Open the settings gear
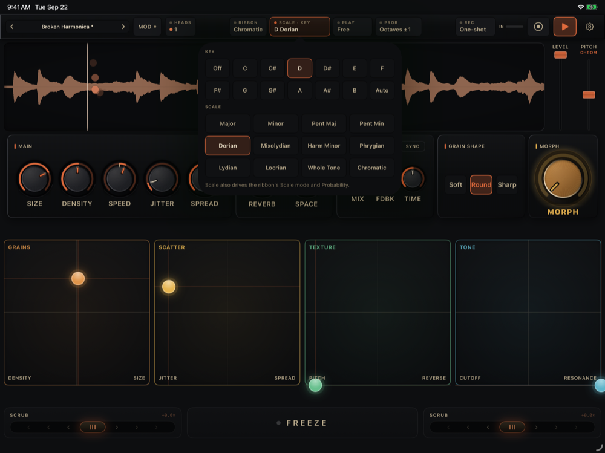This screenshot has width=605, height=453. tap(589, 27)
